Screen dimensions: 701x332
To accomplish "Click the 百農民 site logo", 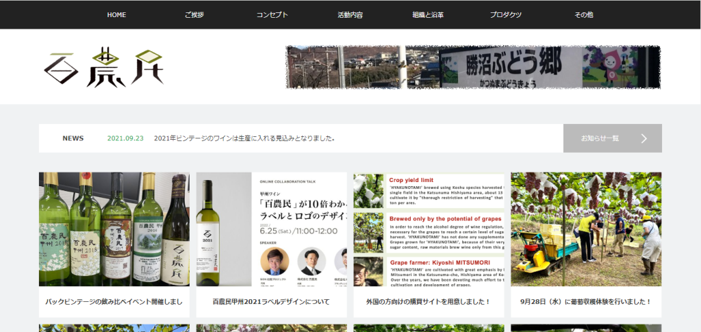I will [x=103, y=68].
